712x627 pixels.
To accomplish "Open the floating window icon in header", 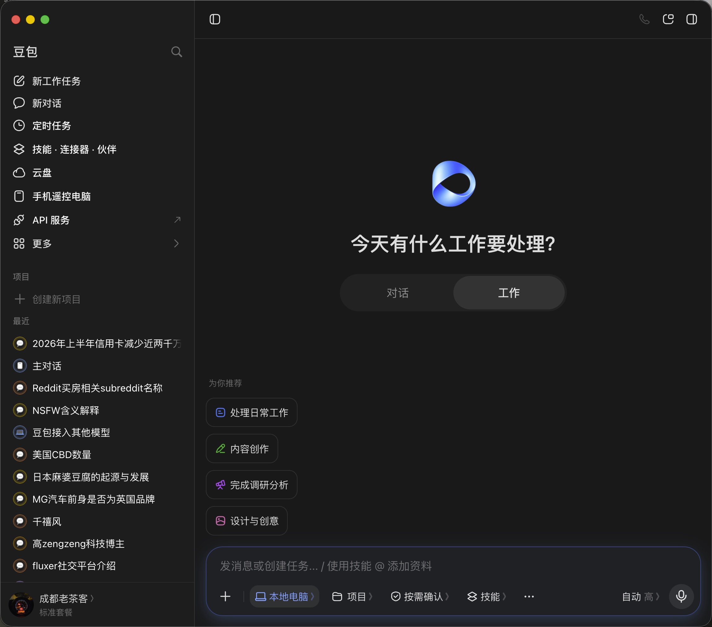I will 668,20.
